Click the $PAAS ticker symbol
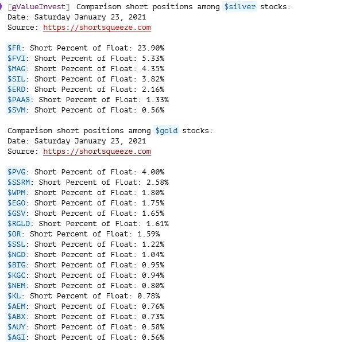This screenshot has height=342, width=340. pyautogui.click(x=18, y=100)
